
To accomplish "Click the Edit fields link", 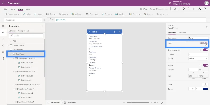I will point(203,43).
